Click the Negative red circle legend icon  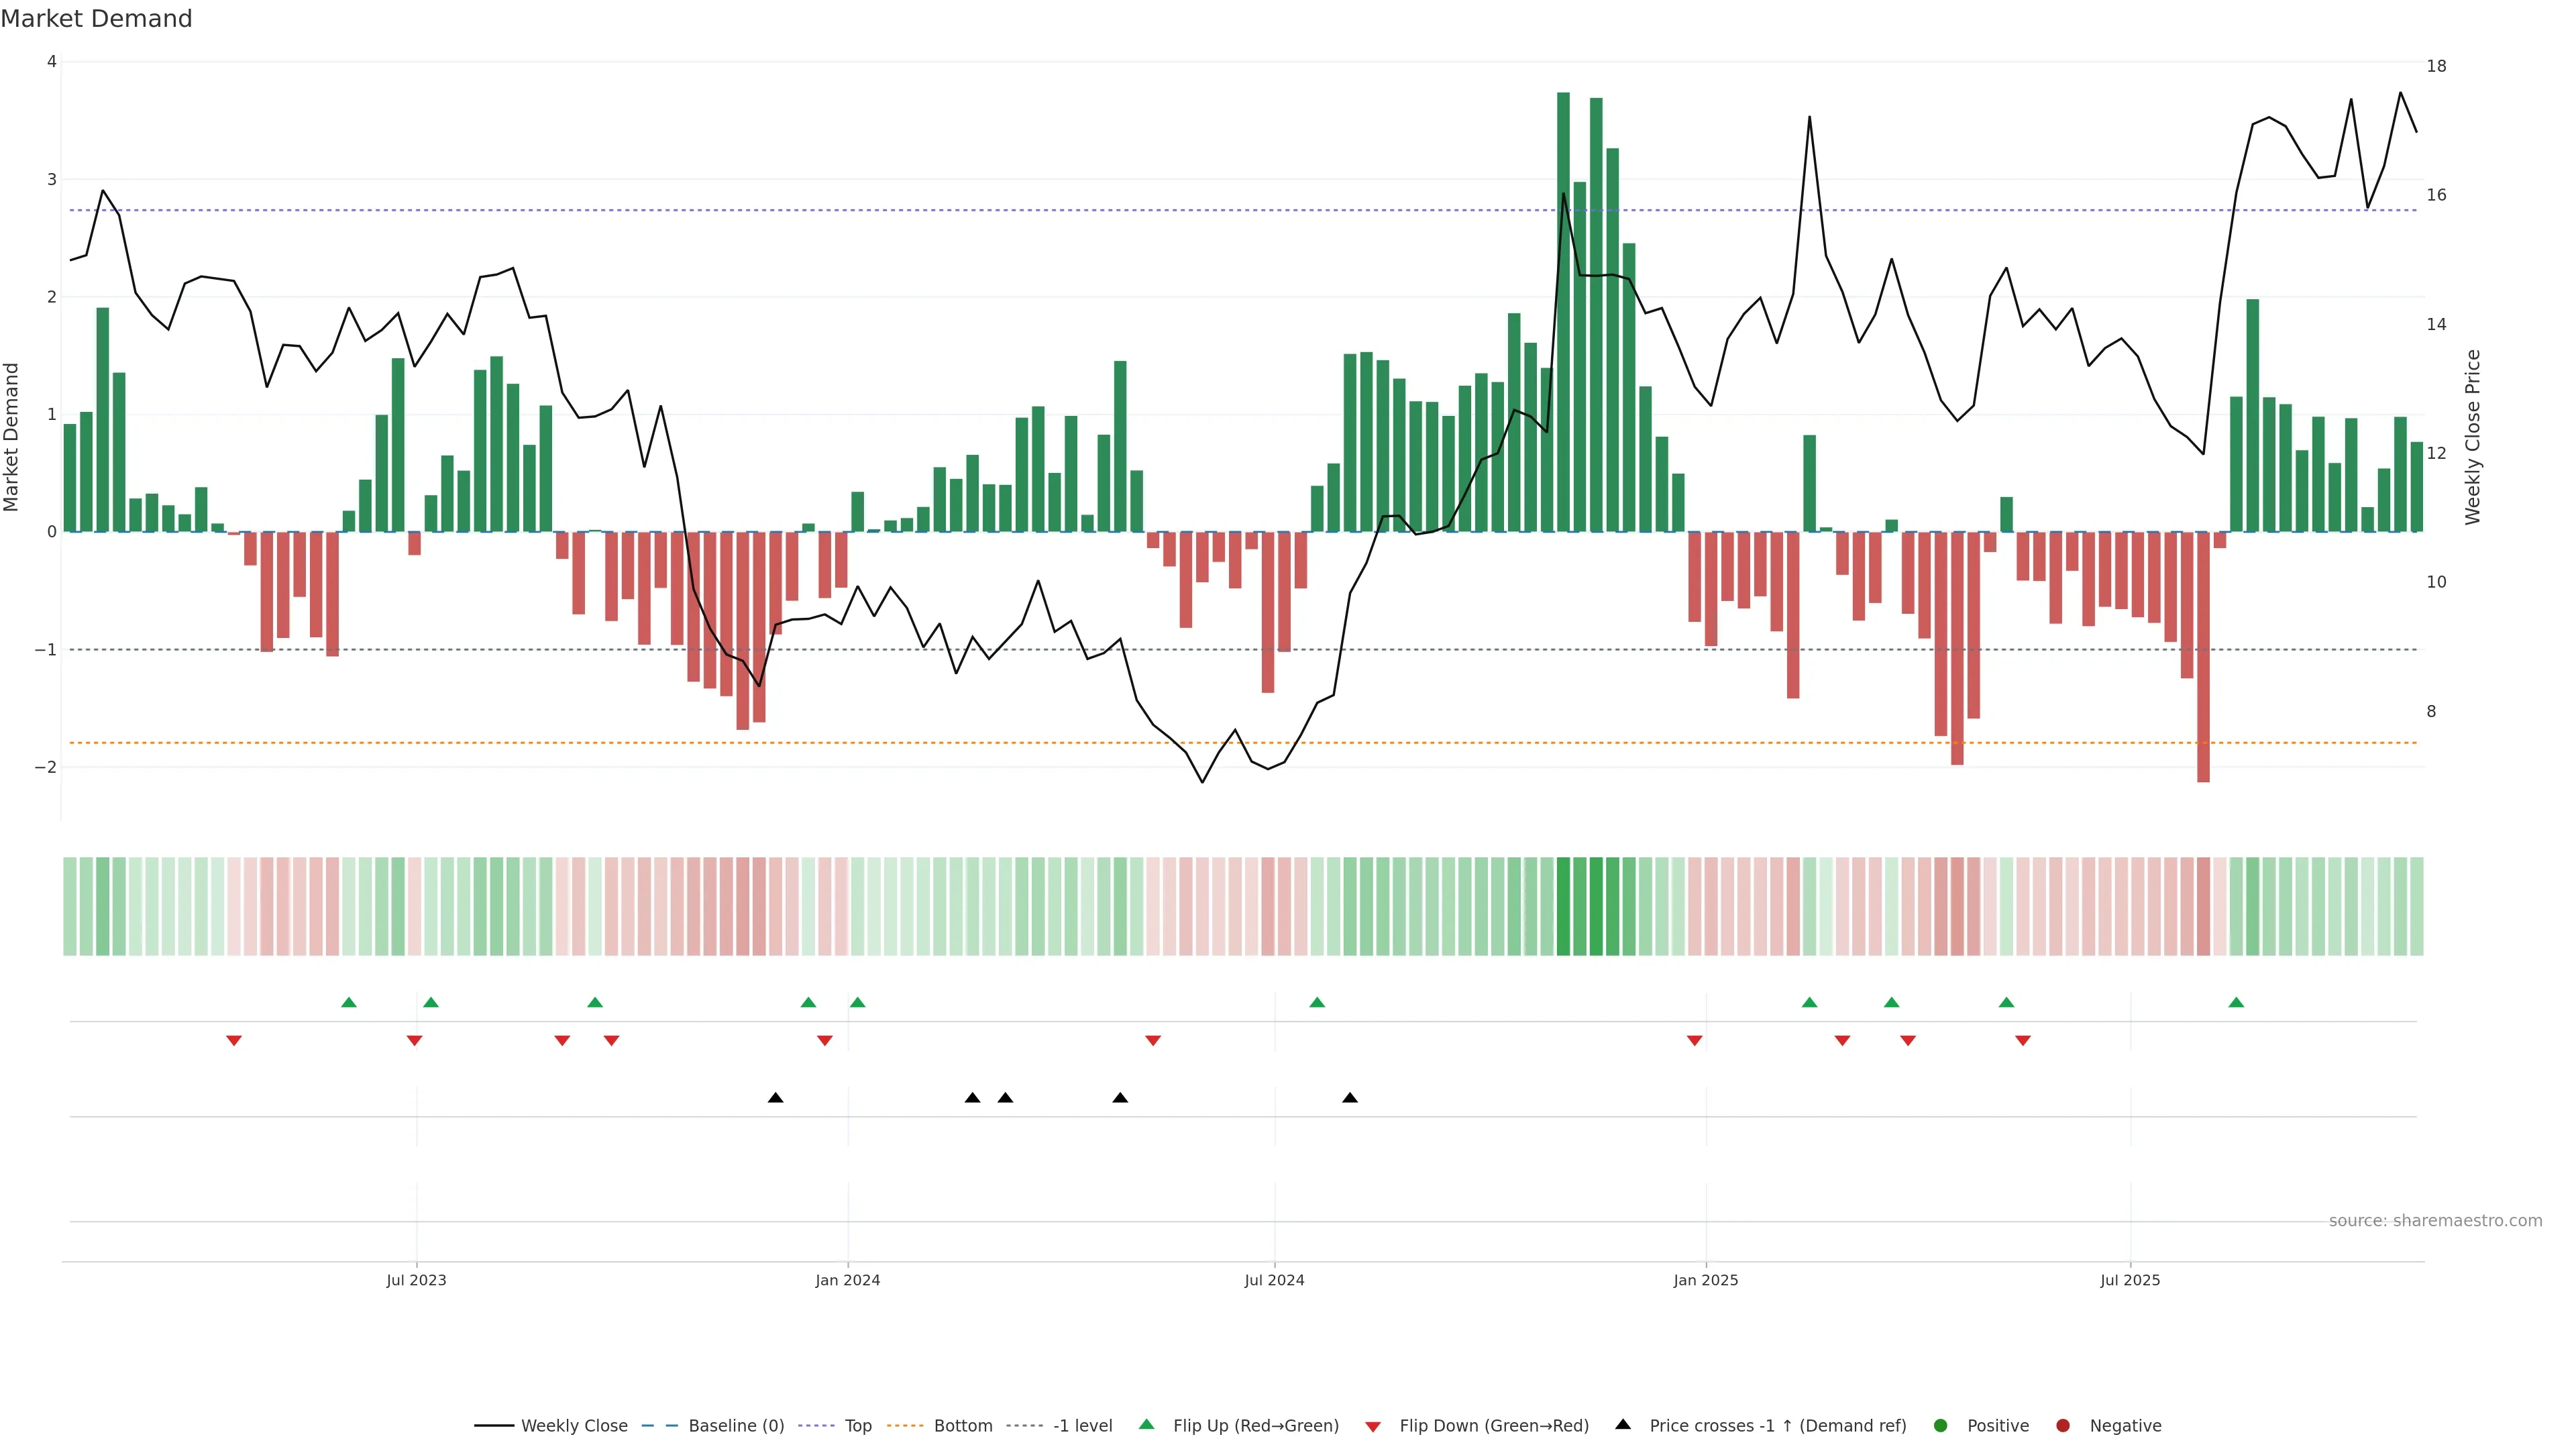click(2063, 1426)
